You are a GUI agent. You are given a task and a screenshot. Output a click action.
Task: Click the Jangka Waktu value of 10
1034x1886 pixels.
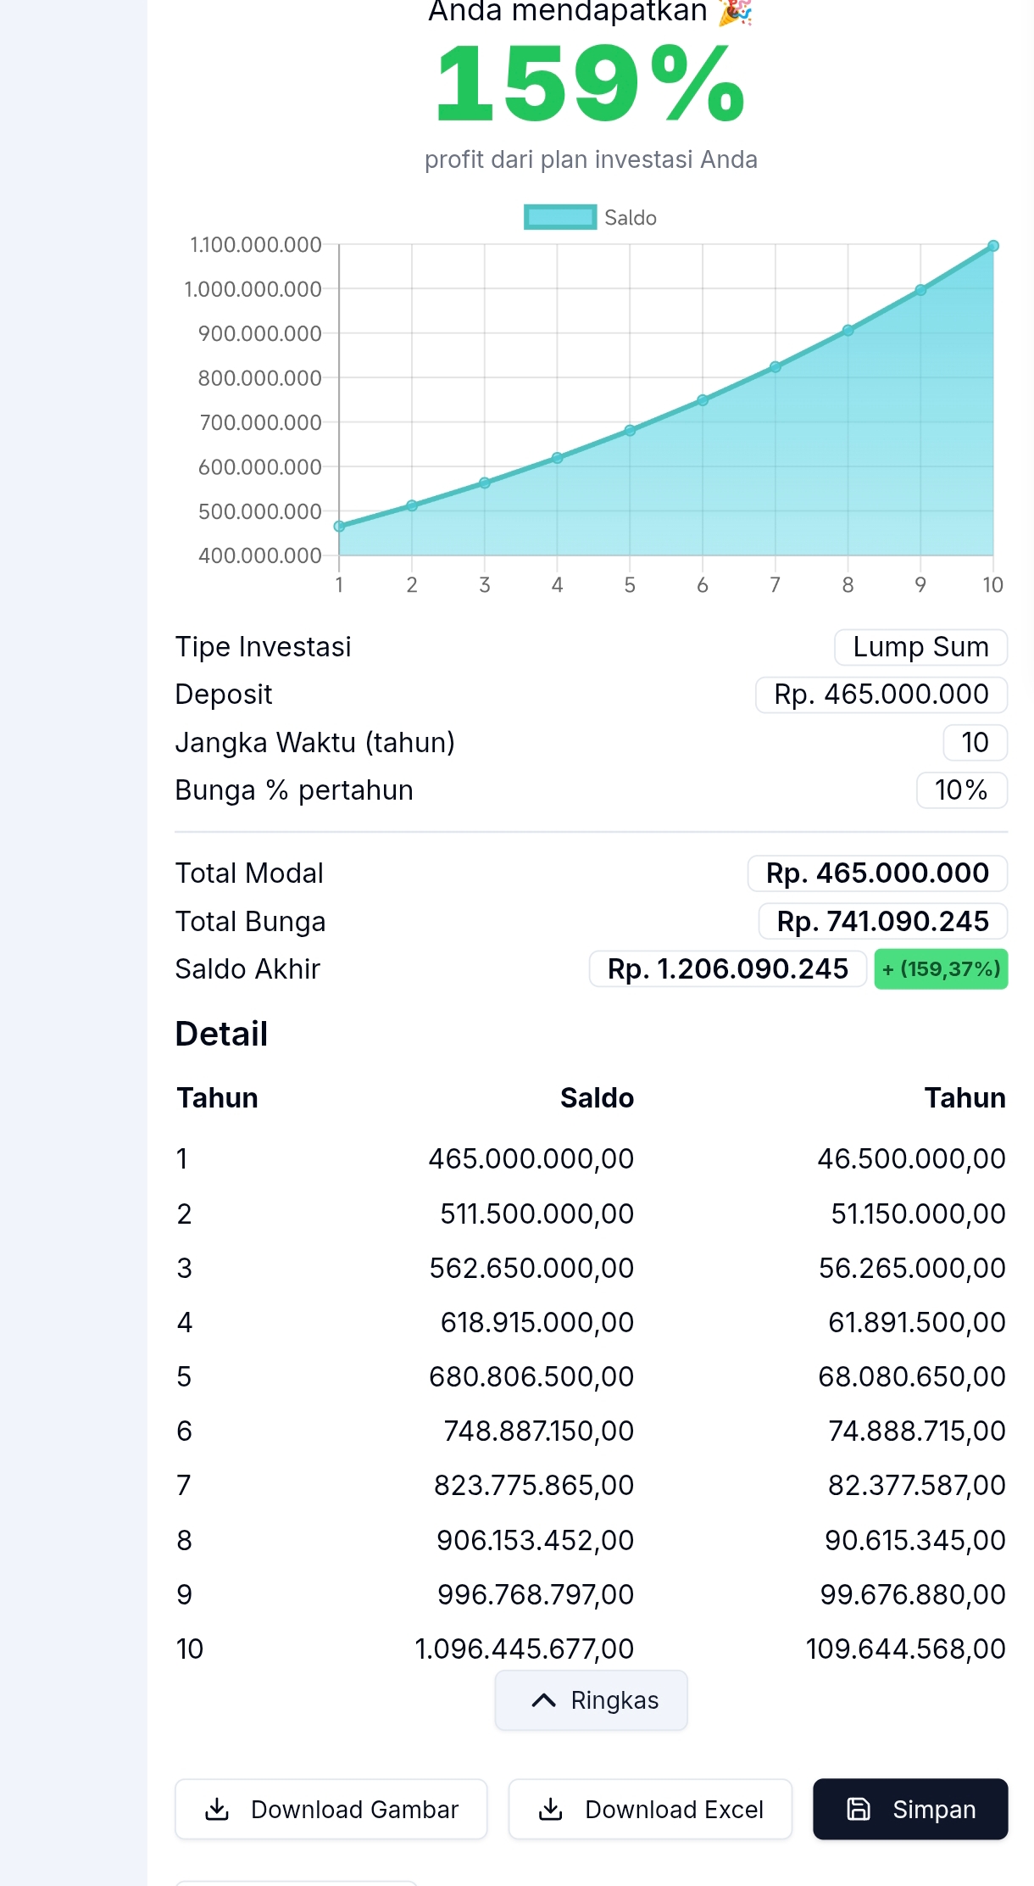coord(975,743)
